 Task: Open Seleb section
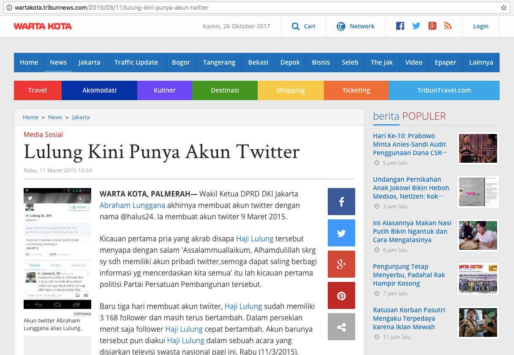[x=350, y=62]
